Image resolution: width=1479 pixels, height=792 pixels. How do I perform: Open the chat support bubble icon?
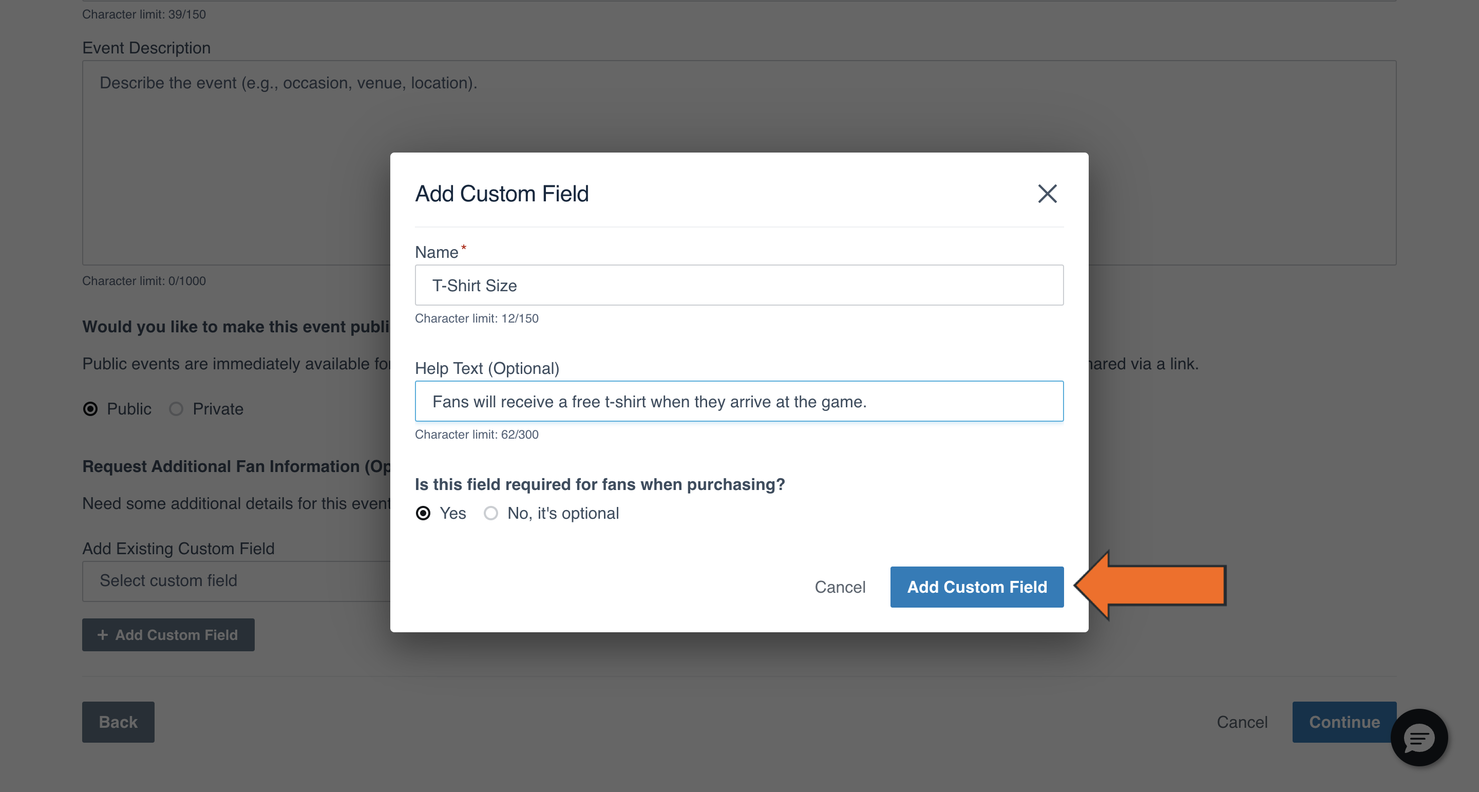tap(1419, 738)
